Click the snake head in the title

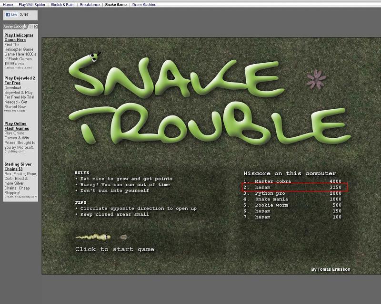coord(94,57)
